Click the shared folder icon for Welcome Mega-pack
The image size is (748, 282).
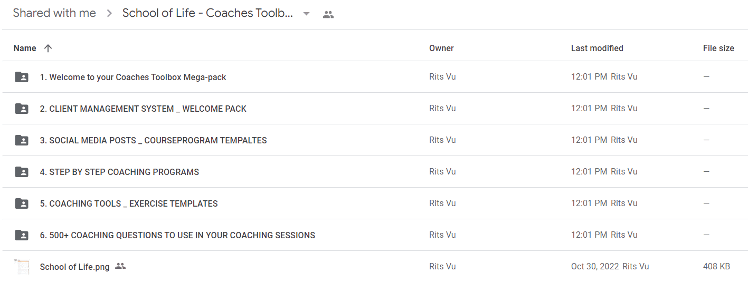(x=22, y=77)
